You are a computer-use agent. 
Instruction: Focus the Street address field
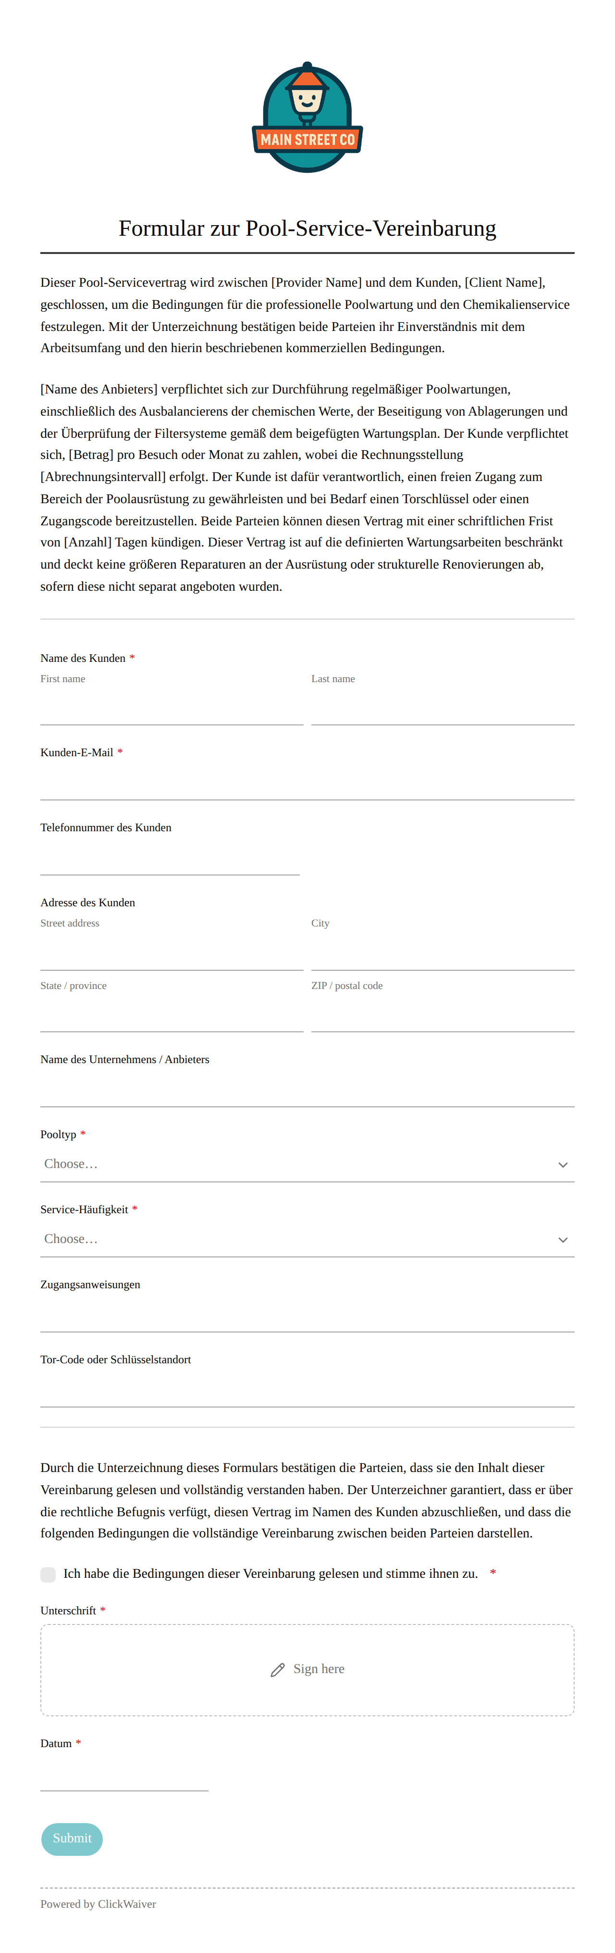click(172, 953)
